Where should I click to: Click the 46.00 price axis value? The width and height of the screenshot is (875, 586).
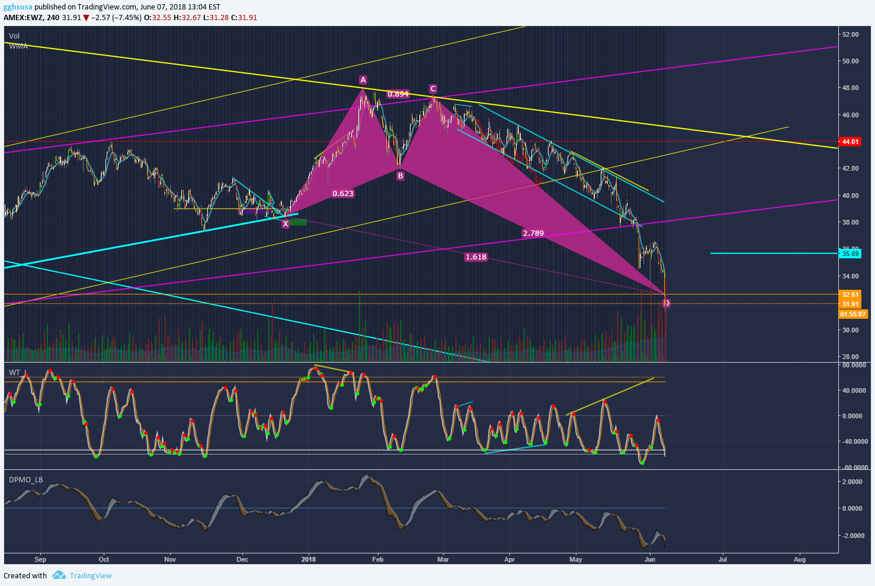click(x=850, y=115)
